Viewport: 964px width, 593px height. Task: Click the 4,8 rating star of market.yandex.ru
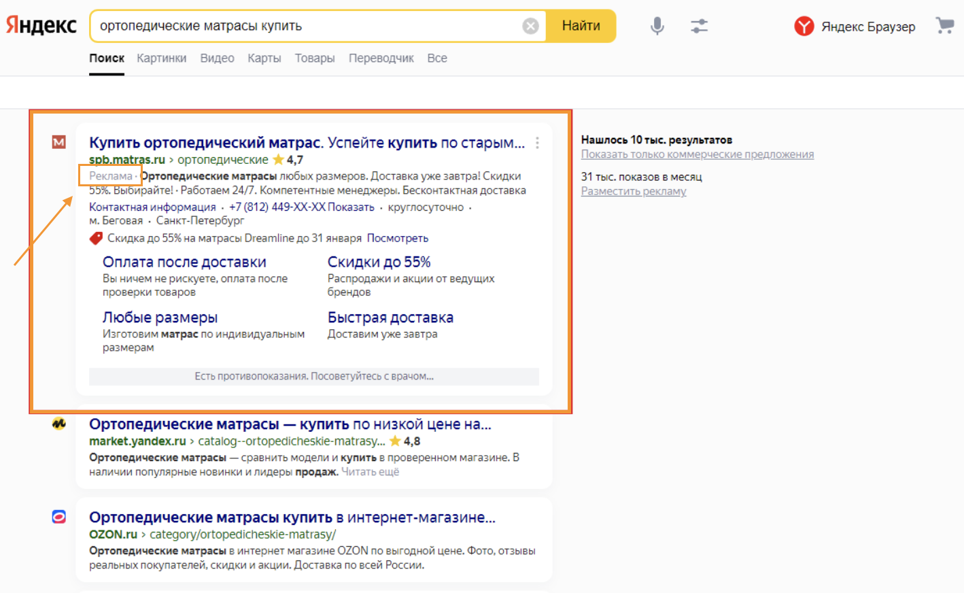(x=395, y=441)
